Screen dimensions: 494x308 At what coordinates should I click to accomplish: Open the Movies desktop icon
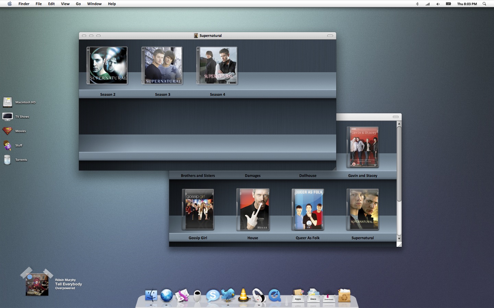click(x=8, y=131)
